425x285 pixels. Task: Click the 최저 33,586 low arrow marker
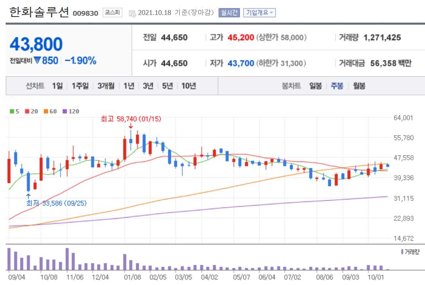click(27, 195)
